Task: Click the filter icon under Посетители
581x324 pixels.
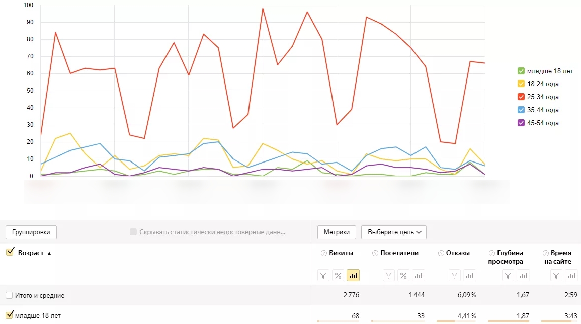Action: (x=388, y=275)
